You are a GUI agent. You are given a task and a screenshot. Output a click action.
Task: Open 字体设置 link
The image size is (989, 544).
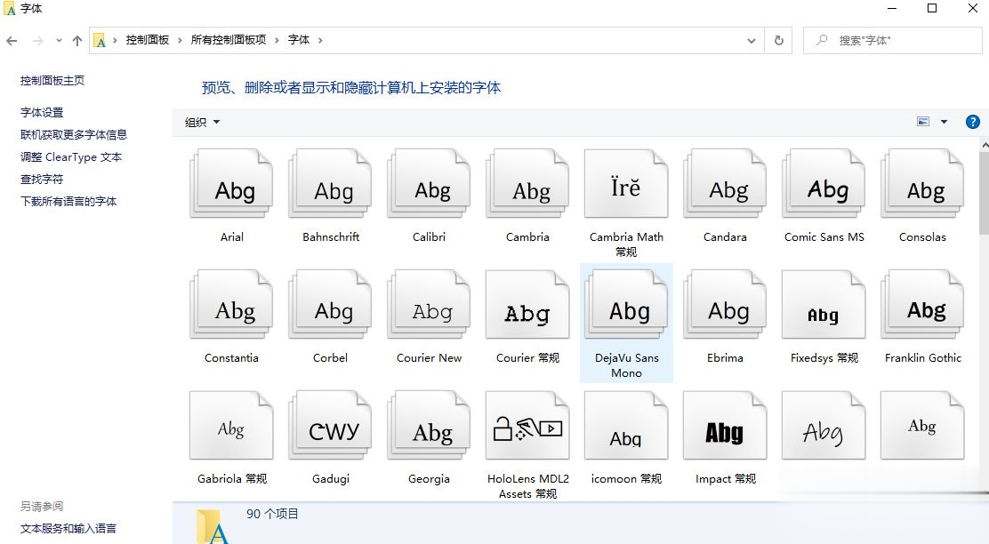point(42,112)
